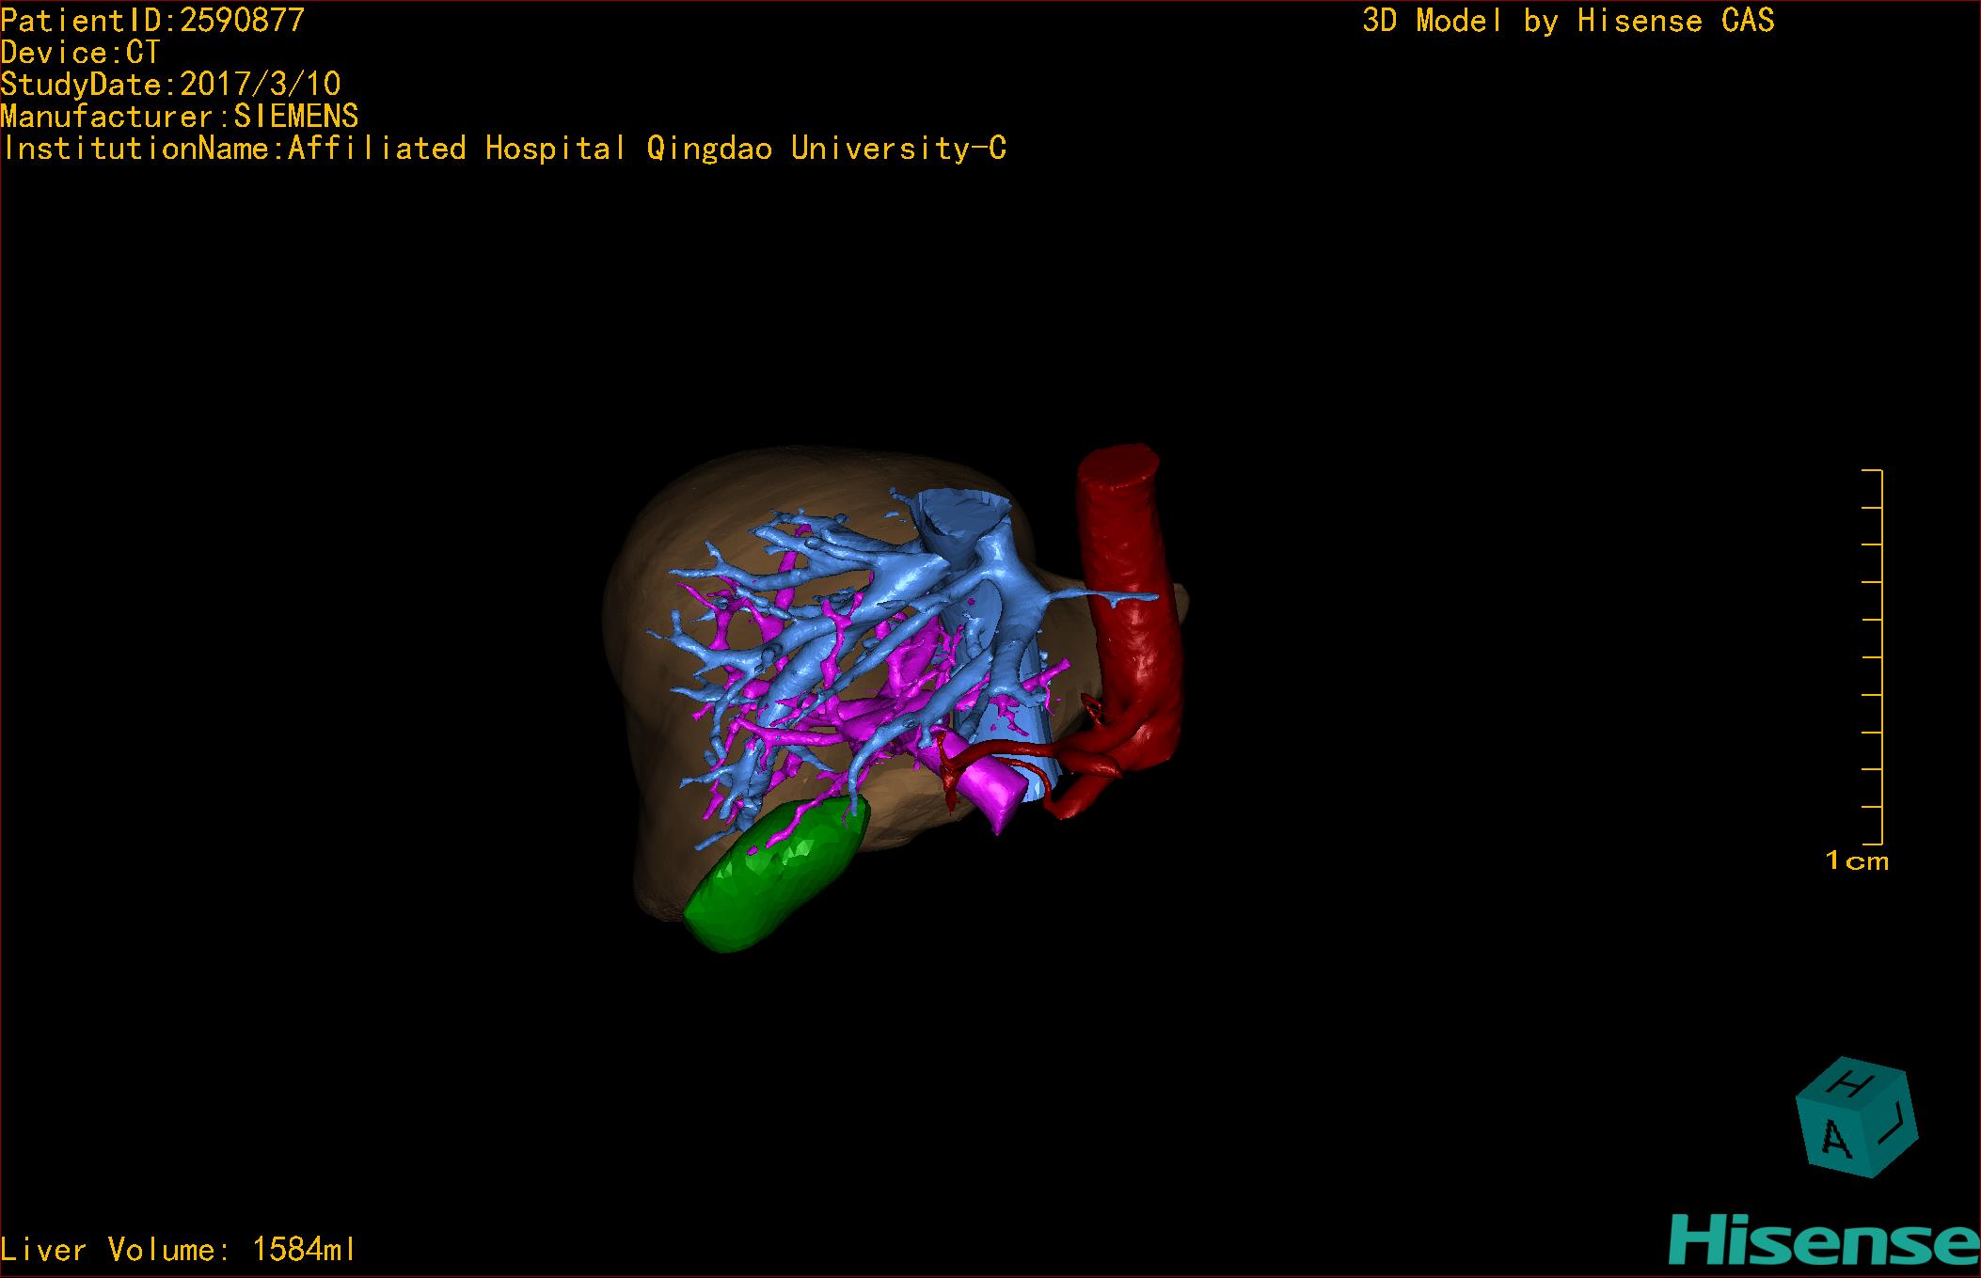Click the 1cm scale label
The image size is (1981, 1278).
(x=1856, y=860)
